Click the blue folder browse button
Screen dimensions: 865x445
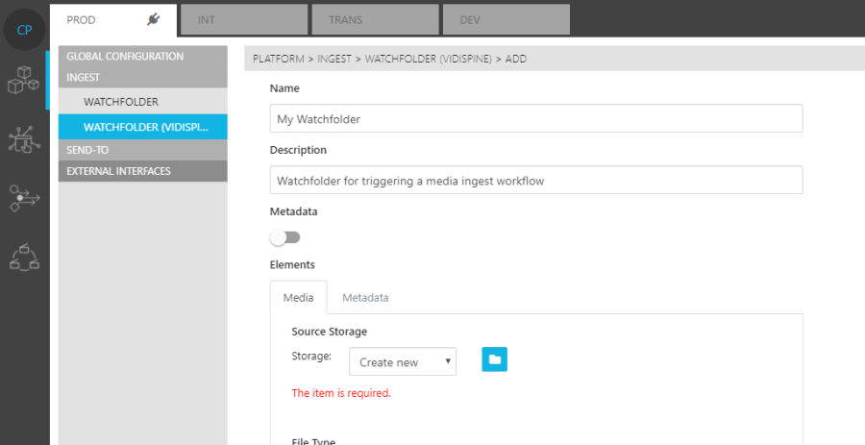click(x=494, y=359)
